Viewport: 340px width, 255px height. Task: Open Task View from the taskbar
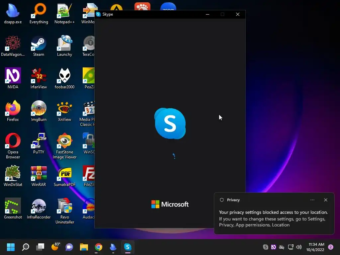pos(40,247)
